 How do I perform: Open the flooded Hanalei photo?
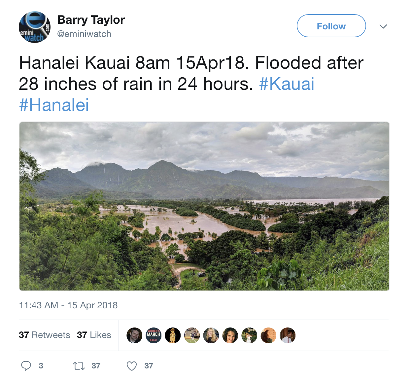[204, 206]
